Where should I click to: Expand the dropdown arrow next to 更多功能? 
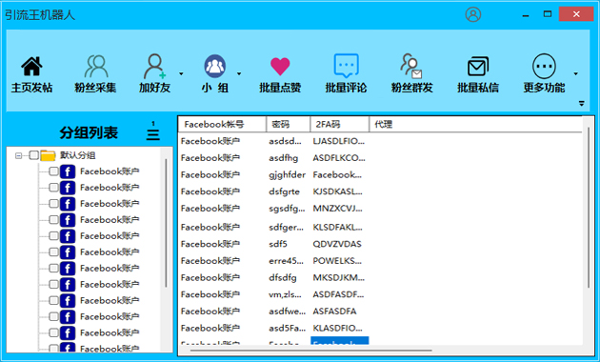click(575, 73)
